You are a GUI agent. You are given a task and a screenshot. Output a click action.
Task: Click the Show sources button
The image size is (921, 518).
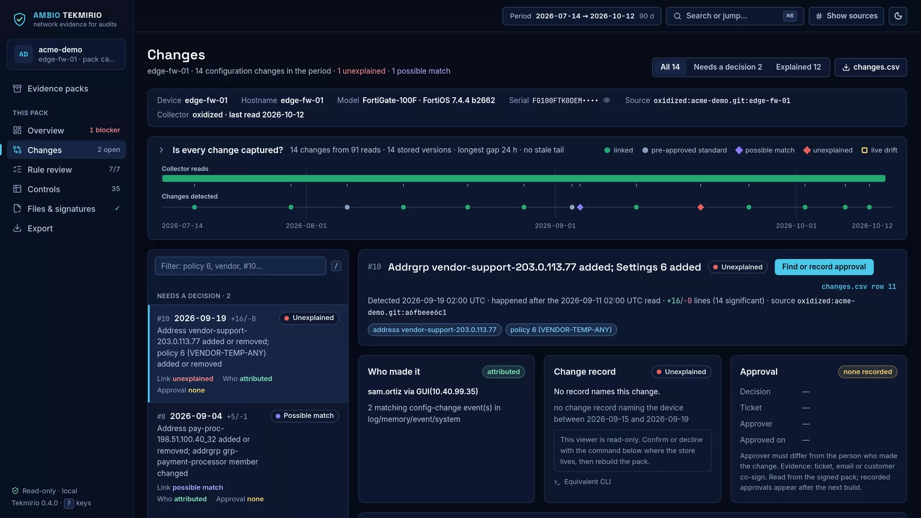click(x=846, y=16)
